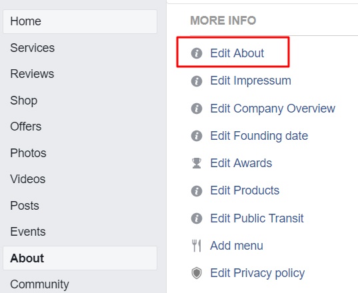Click the info icon beside Public Transit
This screenshot has height=293, width=358.
pos(197,218)
